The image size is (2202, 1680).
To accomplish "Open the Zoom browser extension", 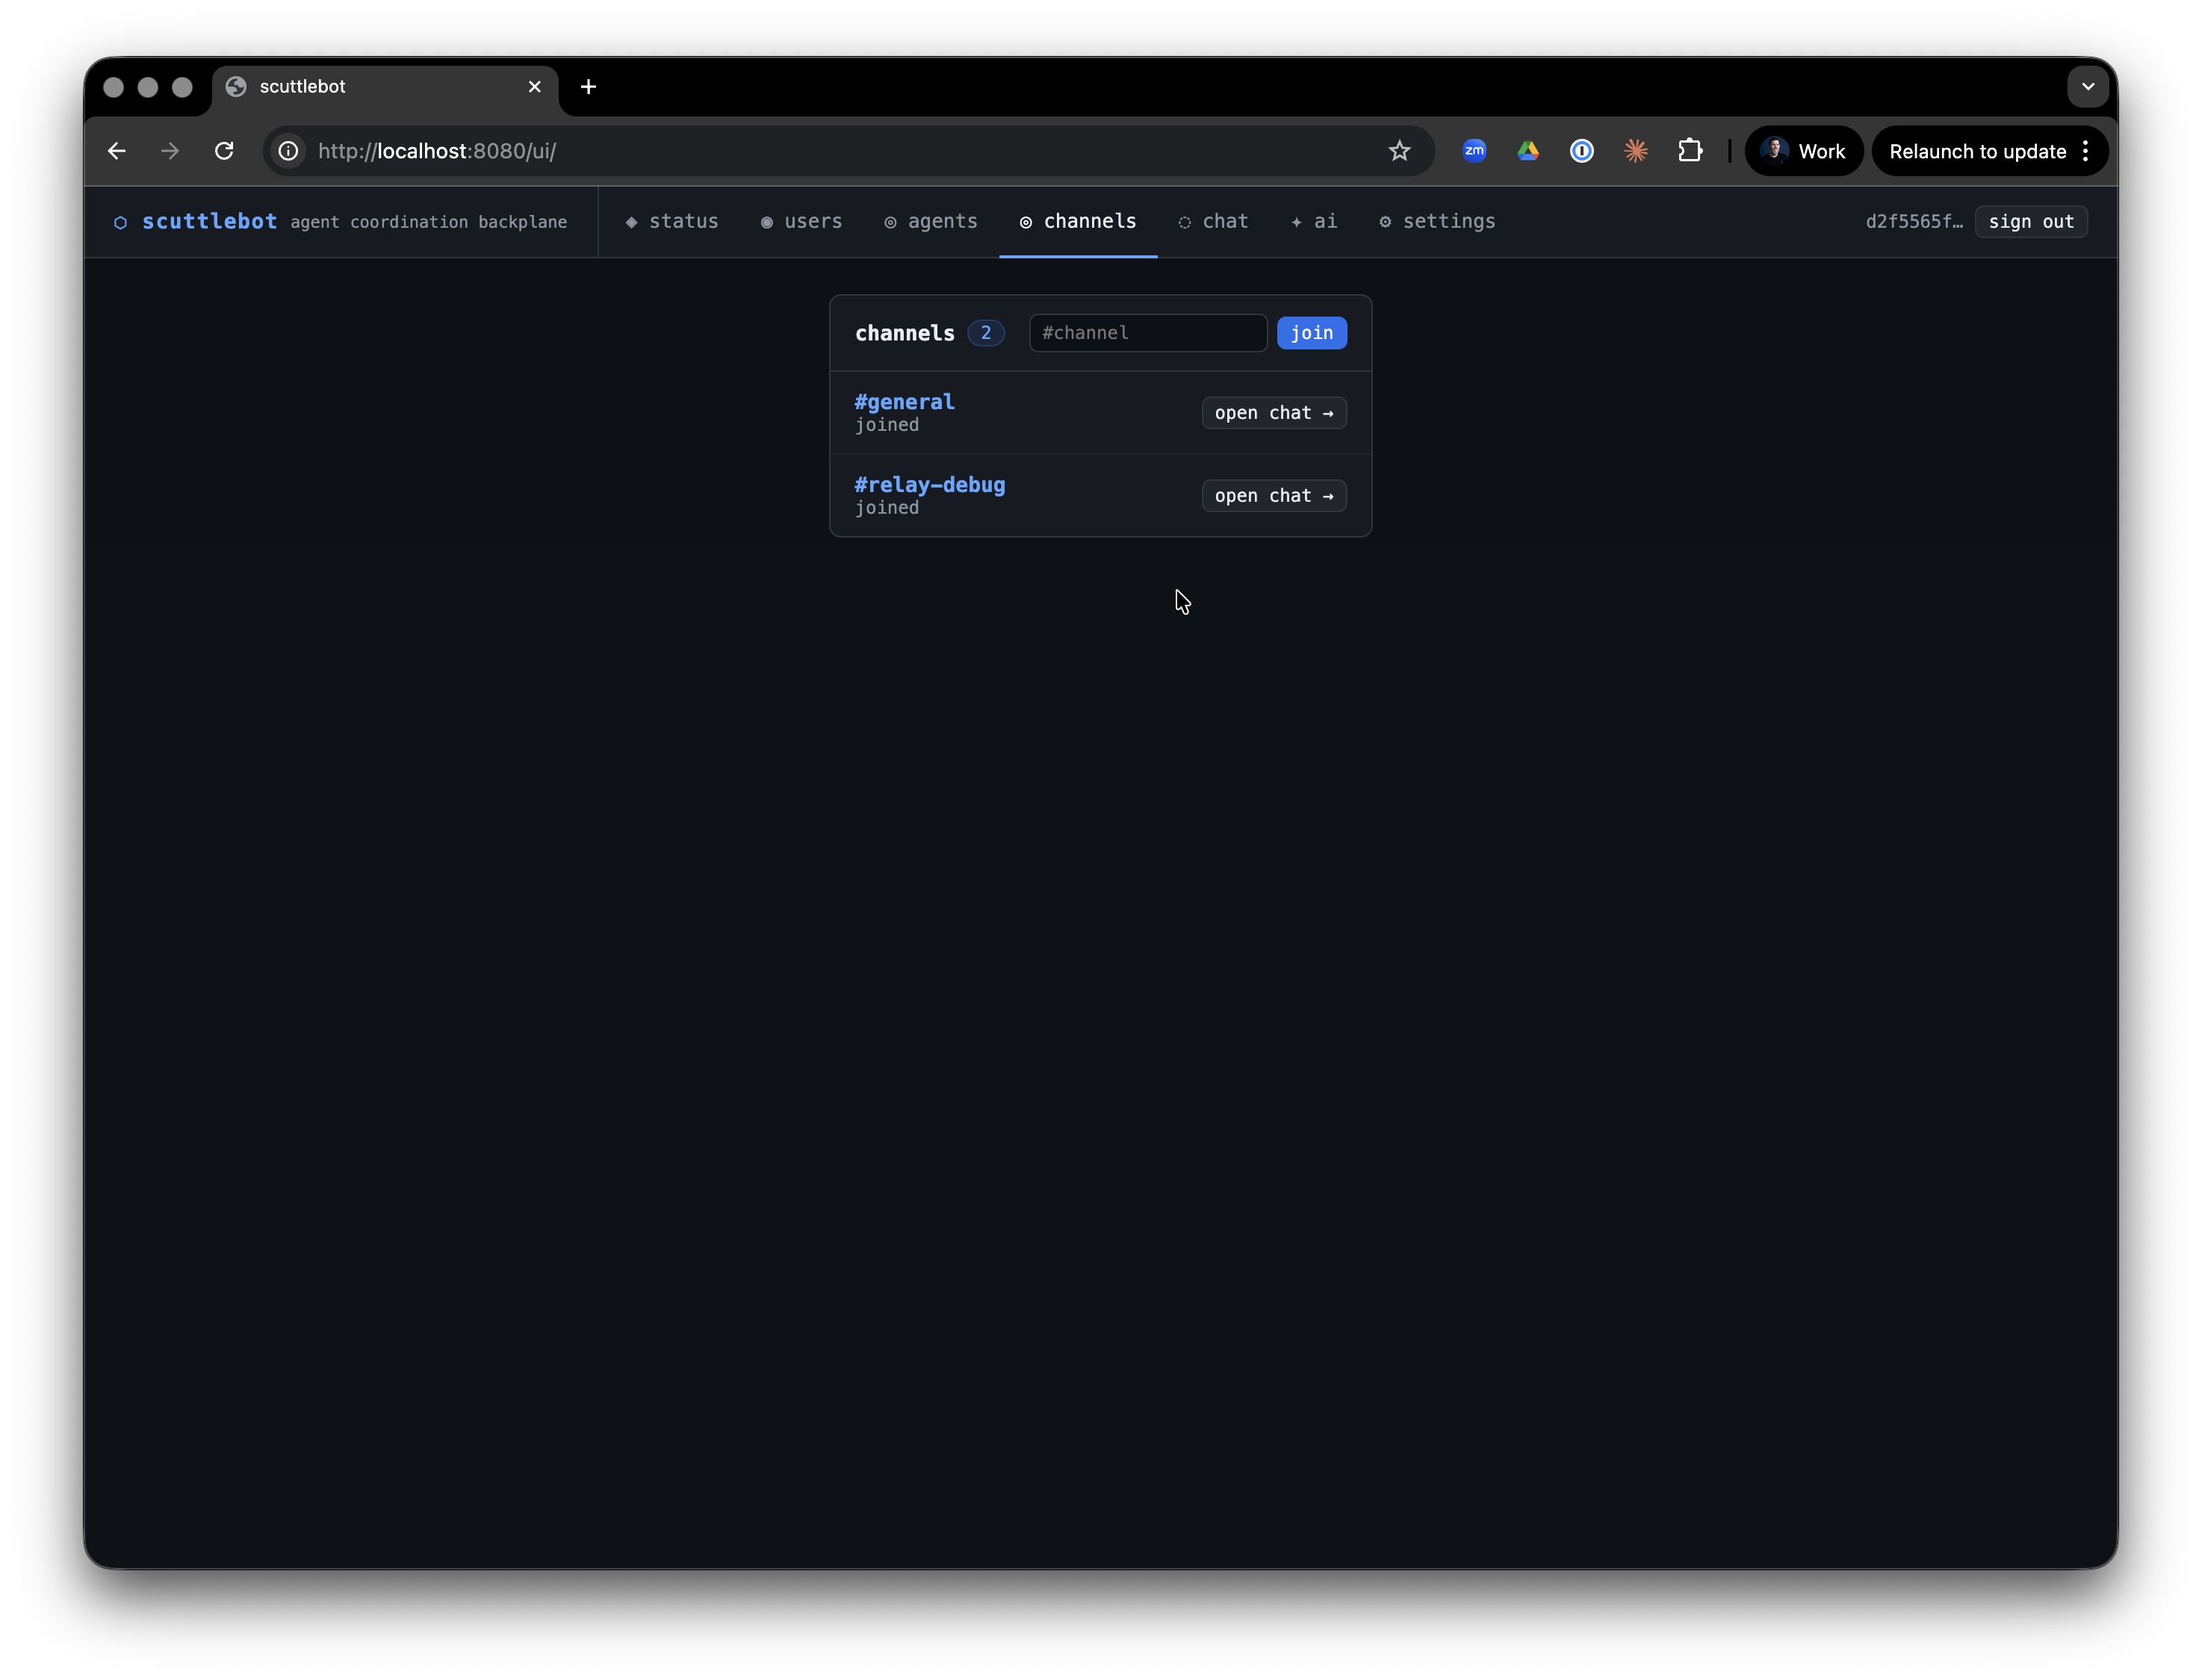I will [x=1474, y=151].
